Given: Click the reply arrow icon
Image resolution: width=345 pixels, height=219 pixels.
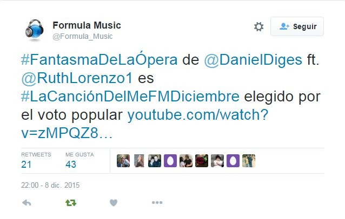Looking at the screenshot, I should [x=26, y=203].
